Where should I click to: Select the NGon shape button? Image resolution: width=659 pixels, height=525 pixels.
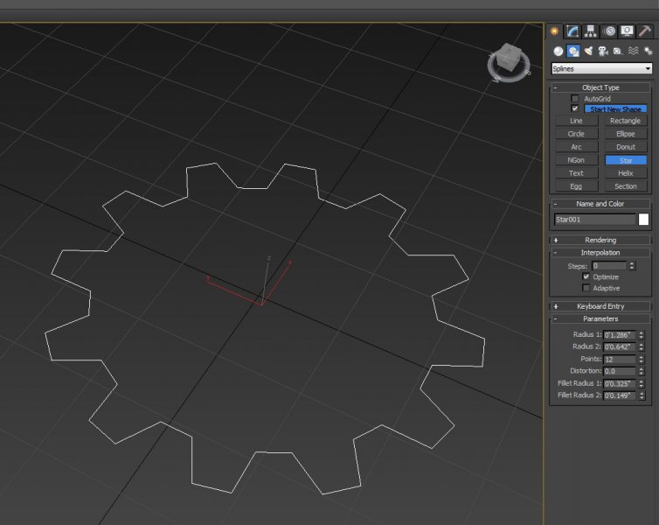(x=576, y=160)
